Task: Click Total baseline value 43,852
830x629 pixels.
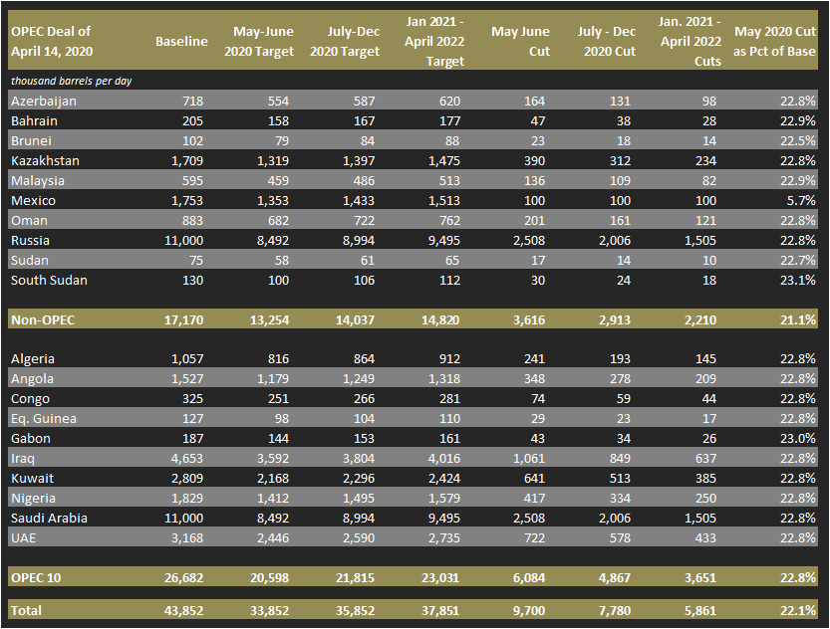Action: pos(183,610)
